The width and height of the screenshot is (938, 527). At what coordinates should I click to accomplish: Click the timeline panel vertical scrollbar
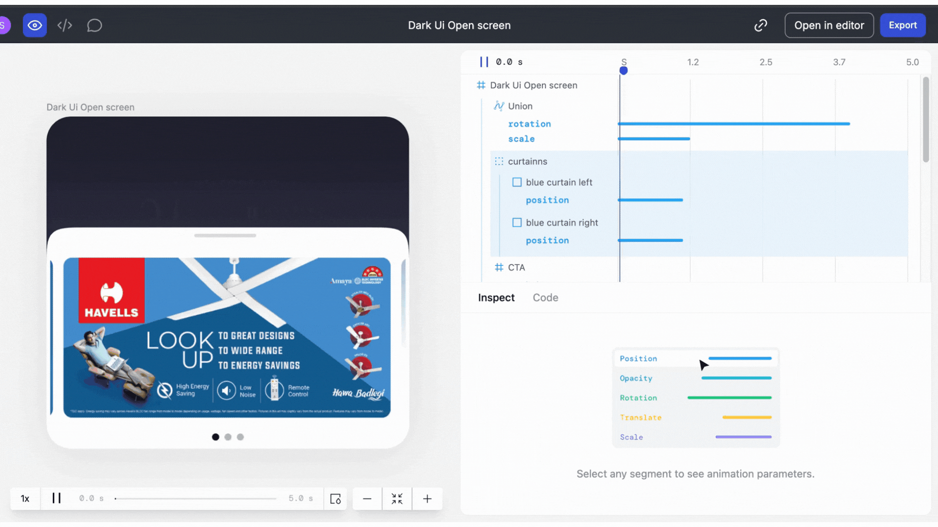[x=925, y=120]
